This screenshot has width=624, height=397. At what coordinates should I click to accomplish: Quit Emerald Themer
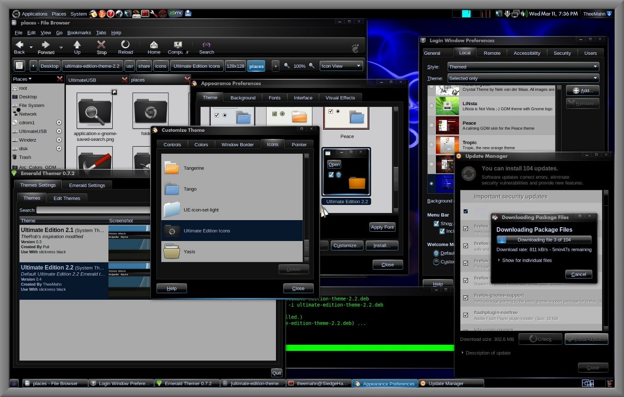(x=277, y=373)
